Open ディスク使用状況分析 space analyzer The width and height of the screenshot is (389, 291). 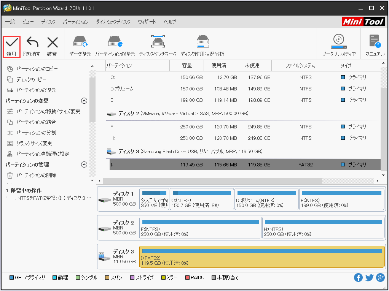tap(203, 44)
